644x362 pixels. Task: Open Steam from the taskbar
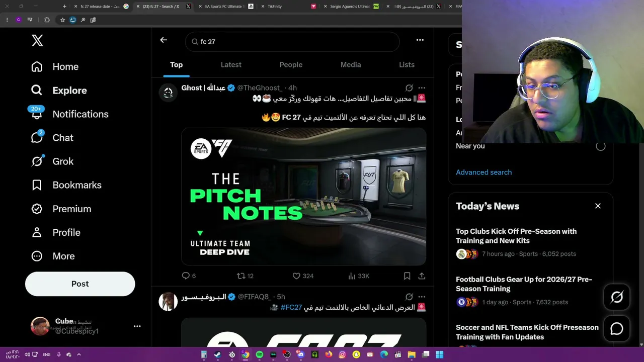click(217, 354)
